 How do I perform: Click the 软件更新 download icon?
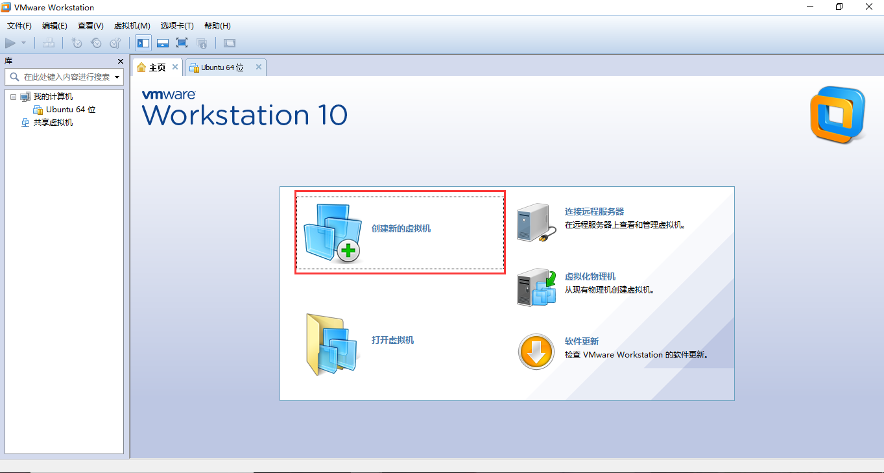536,352
